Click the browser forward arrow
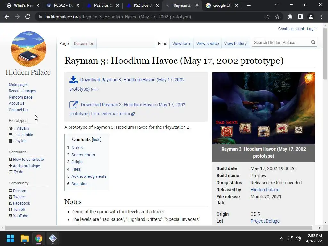328x246 pixels. 17,17
